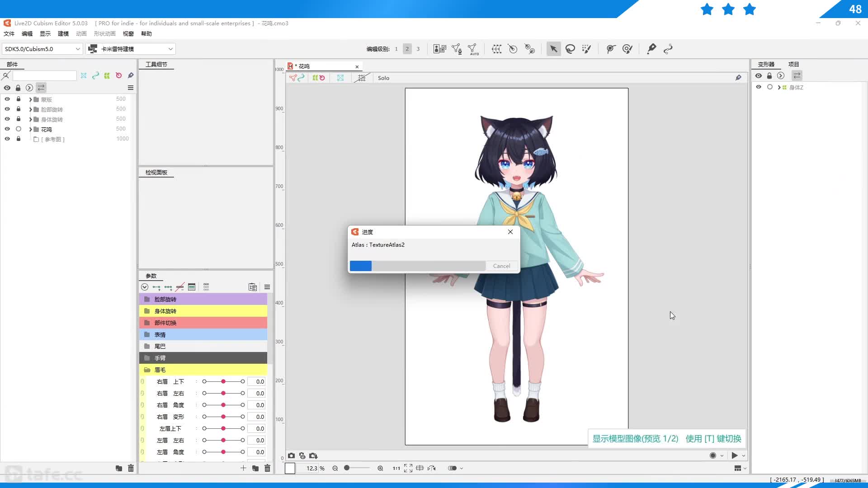This screenshot has width=868, height=488.
Task: Hide the 身体旋转 part folder
Action: 7,119
